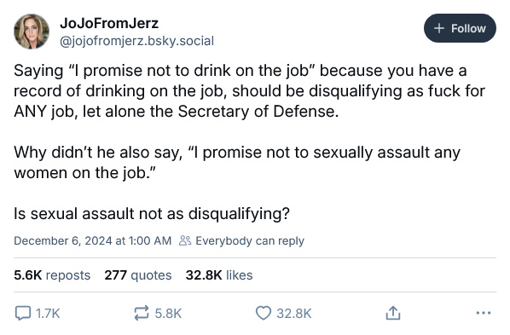Click the people icon beside reply settings
The height and width of the screenshot is (335, 510).
(x=185, y=240)
